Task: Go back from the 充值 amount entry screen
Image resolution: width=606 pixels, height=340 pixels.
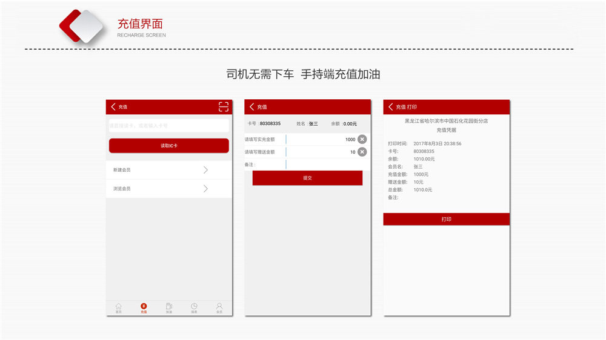Action: pos(251,106)
